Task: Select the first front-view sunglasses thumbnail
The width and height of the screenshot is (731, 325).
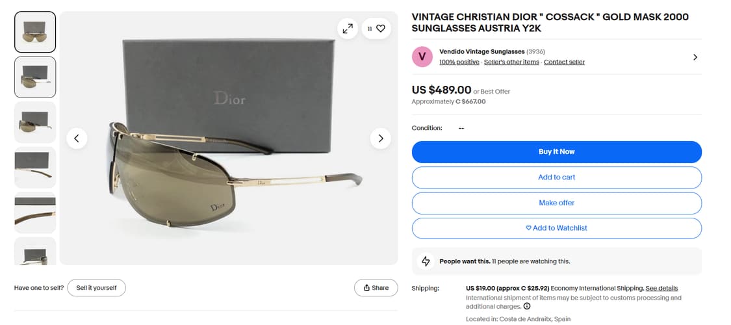Action: coord(35,32)
